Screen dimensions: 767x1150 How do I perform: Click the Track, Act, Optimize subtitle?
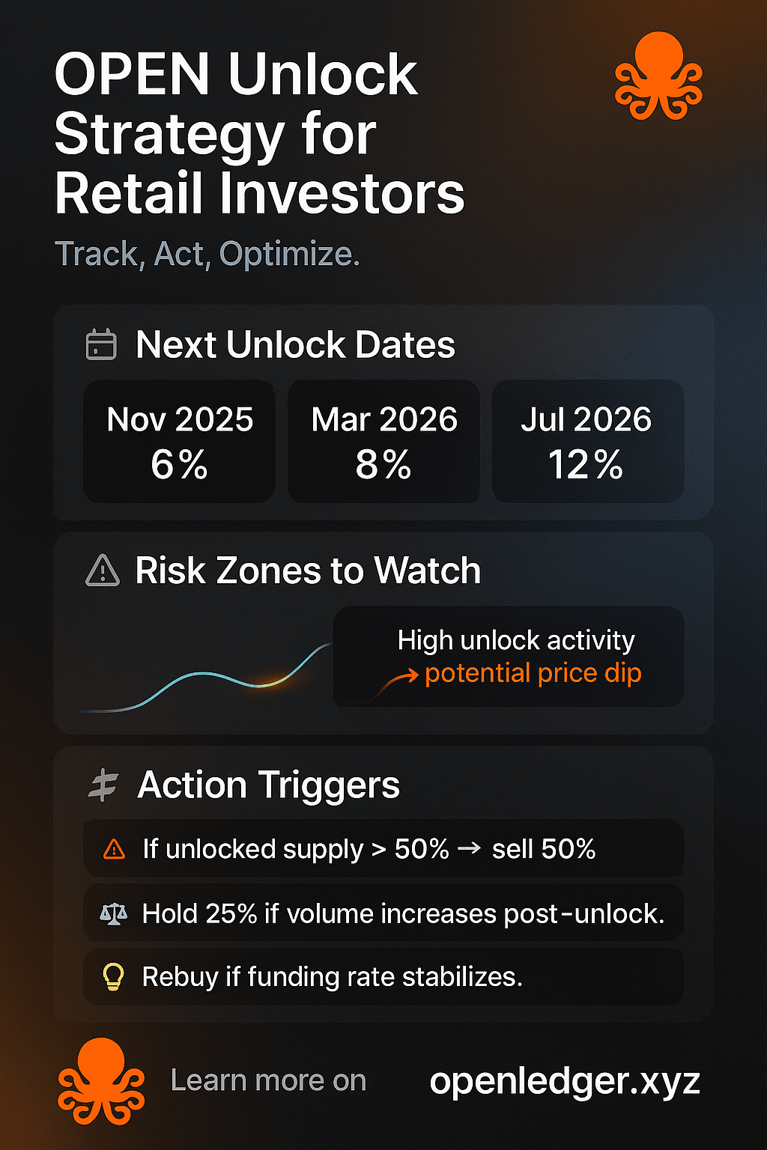coord(207,255)
